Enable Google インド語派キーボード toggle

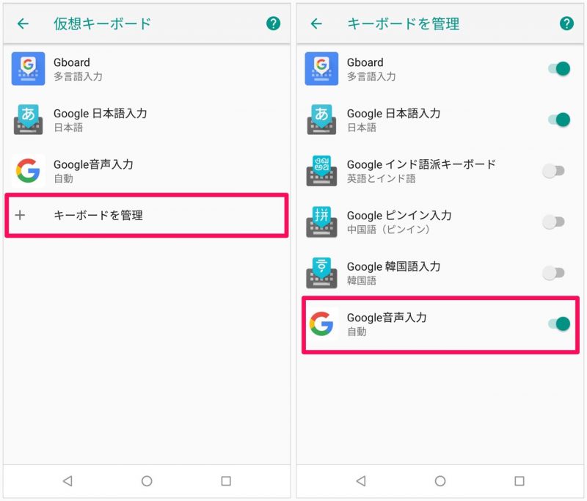pyautogui.click(x=553, y=171)
